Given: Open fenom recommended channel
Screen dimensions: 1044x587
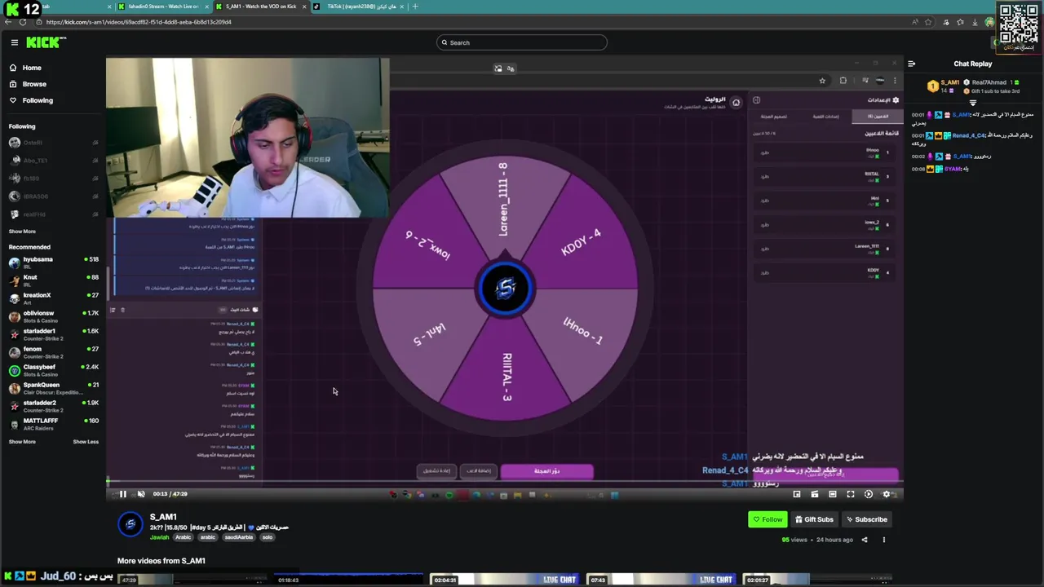Looking at the screenshot, I should (54, 352).
